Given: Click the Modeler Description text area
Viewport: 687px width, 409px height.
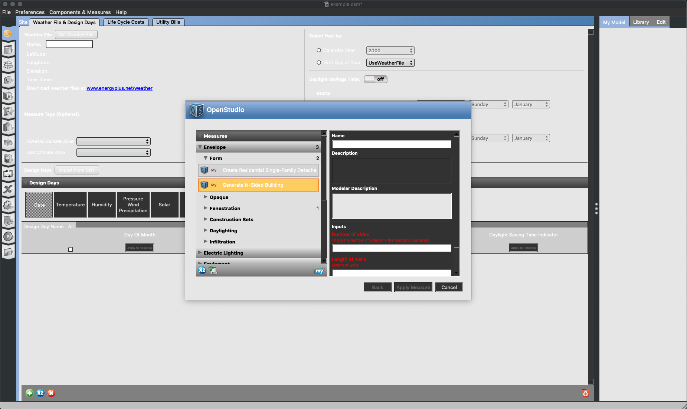Looking at the screenshot, I should point(392,206).
